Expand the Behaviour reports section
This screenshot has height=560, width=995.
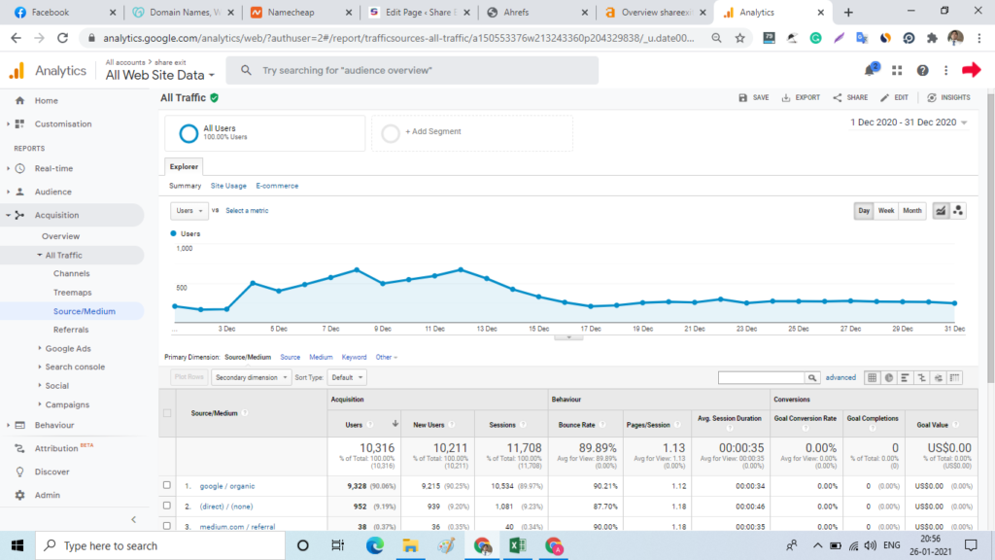pyautogui.click(x=54, y=426)
